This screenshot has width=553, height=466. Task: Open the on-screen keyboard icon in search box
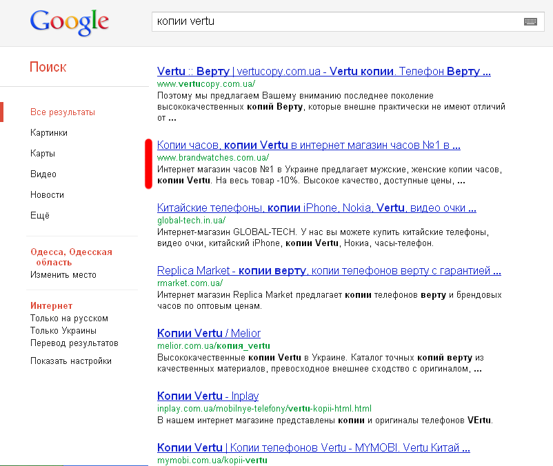pyautogui.click(x=530, y=22)
